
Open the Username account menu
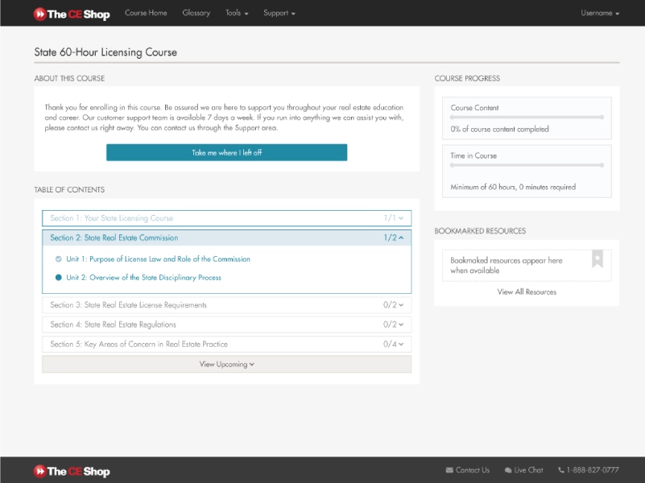[x=599, y=13]
